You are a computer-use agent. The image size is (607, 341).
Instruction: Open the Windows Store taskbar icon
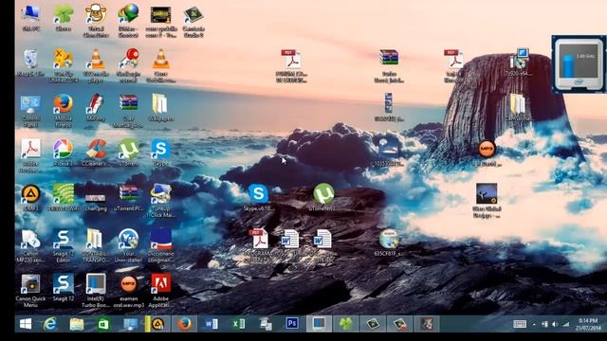103,324
